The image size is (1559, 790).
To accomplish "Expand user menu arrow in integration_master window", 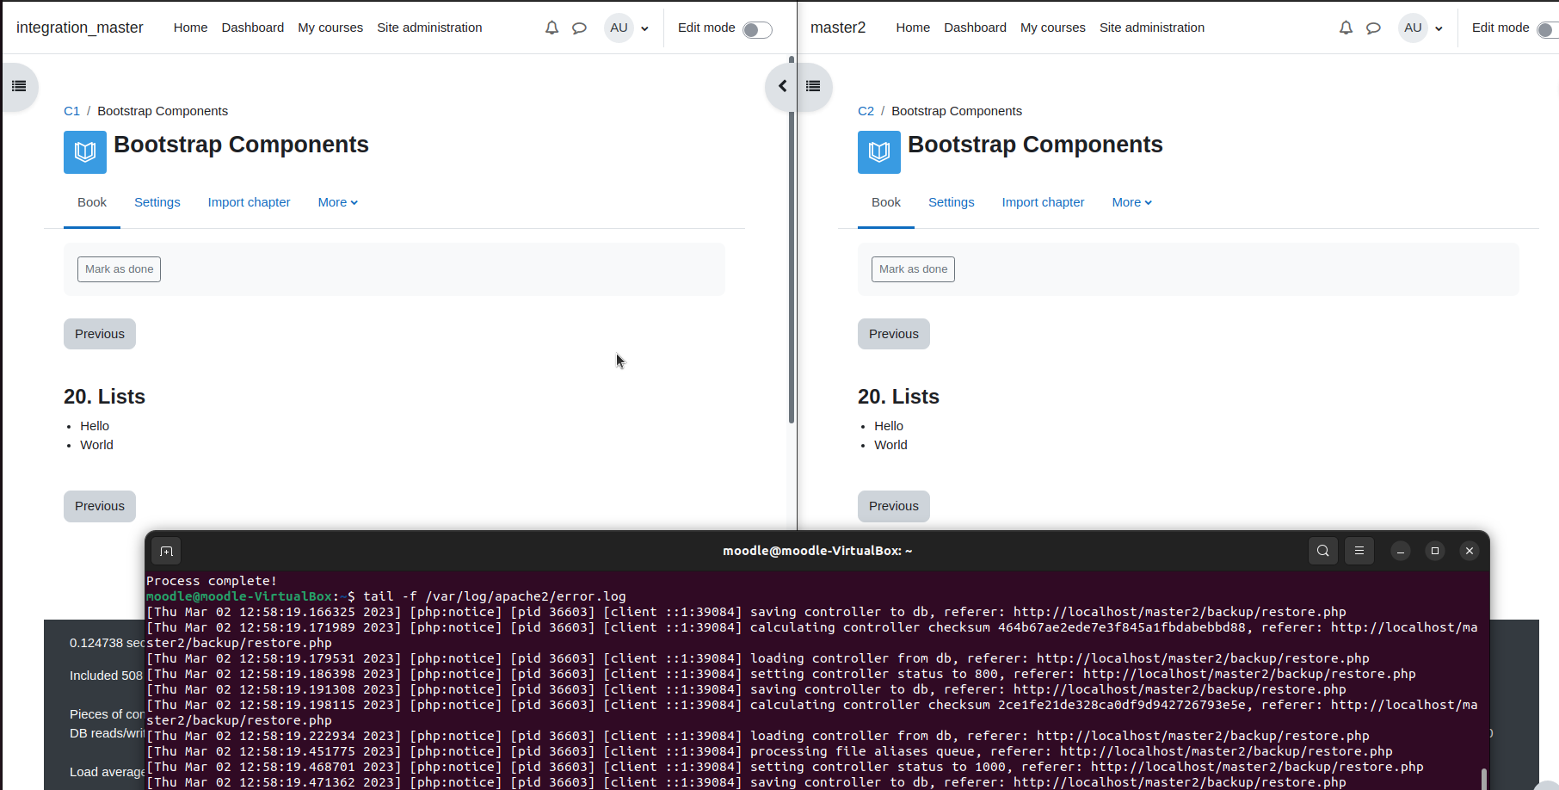I will [644, 28].
